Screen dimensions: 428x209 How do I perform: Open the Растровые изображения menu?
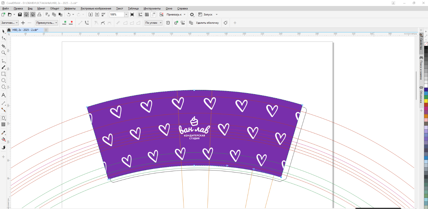[96, 9]
